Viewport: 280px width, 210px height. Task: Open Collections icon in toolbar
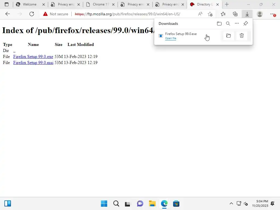click(x=235, y=14)
